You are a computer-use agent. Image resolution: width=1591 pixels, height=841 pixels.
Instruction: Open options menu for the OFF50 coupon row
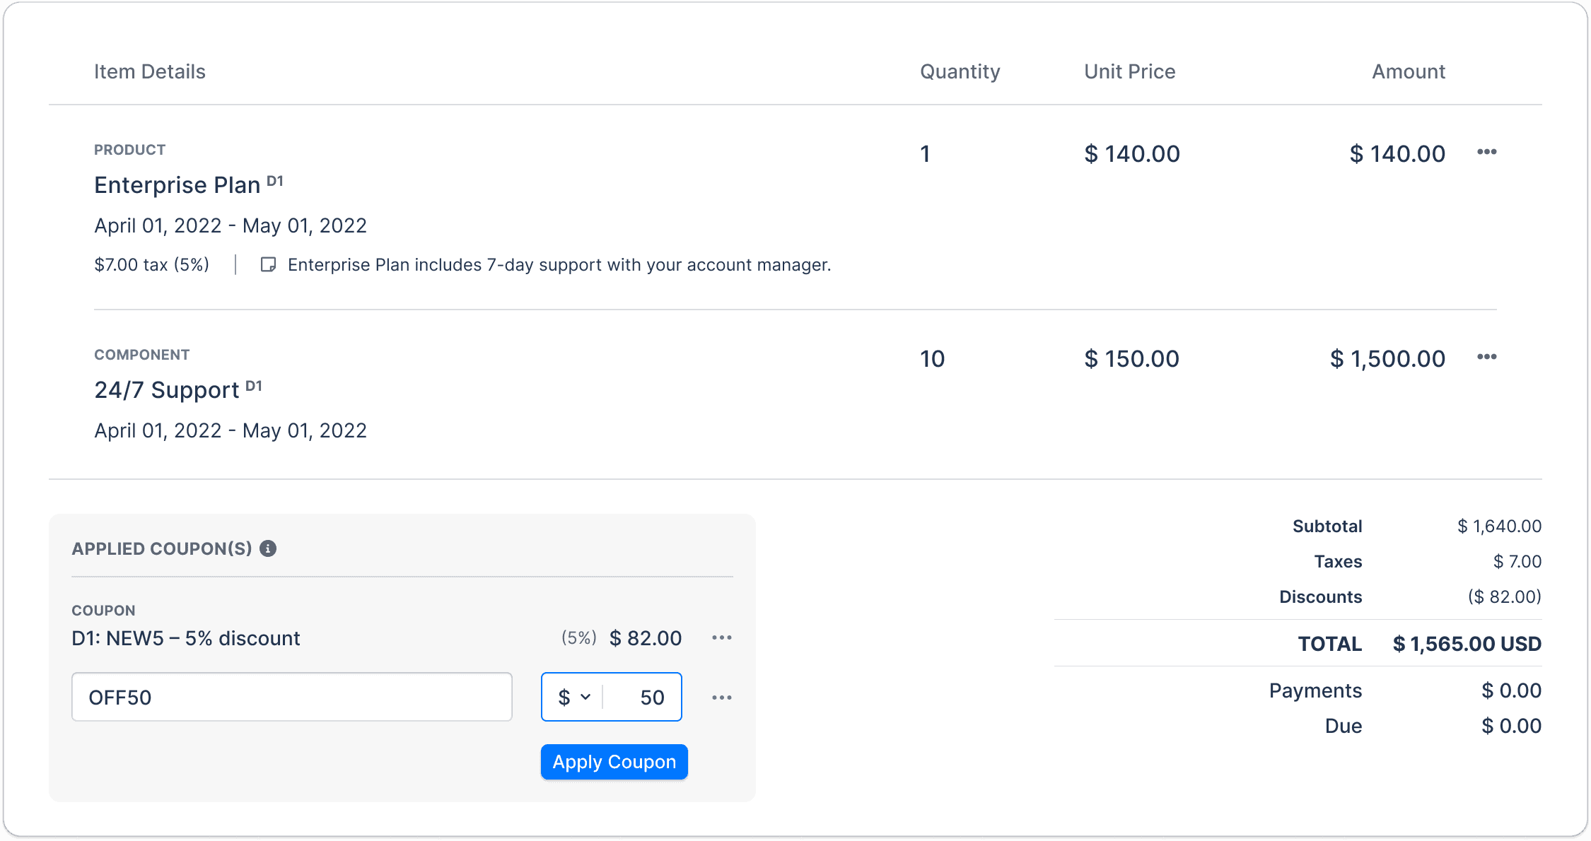click(721, 698)
